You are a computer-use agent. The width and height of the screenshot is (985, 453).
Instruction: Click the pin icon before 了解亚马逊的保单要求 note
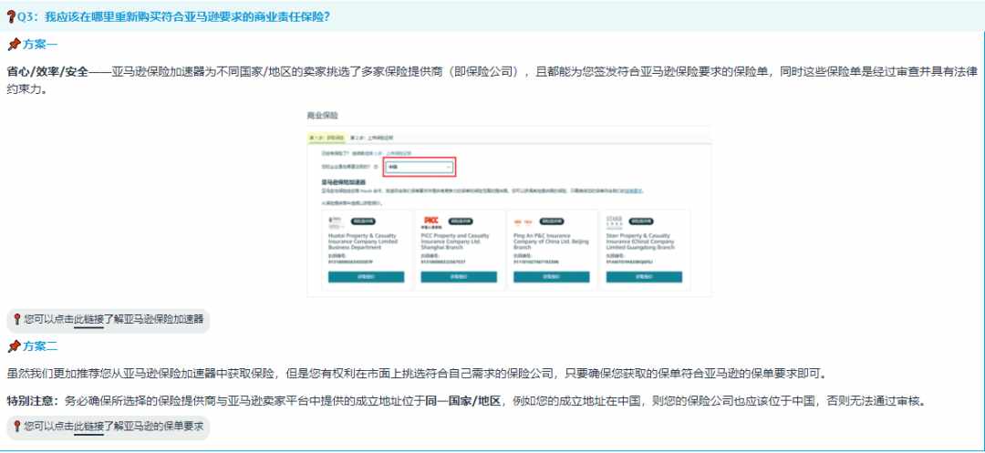pos(17,426)
